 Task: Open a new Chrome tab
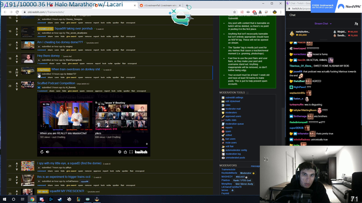click(x=187, y=5)
